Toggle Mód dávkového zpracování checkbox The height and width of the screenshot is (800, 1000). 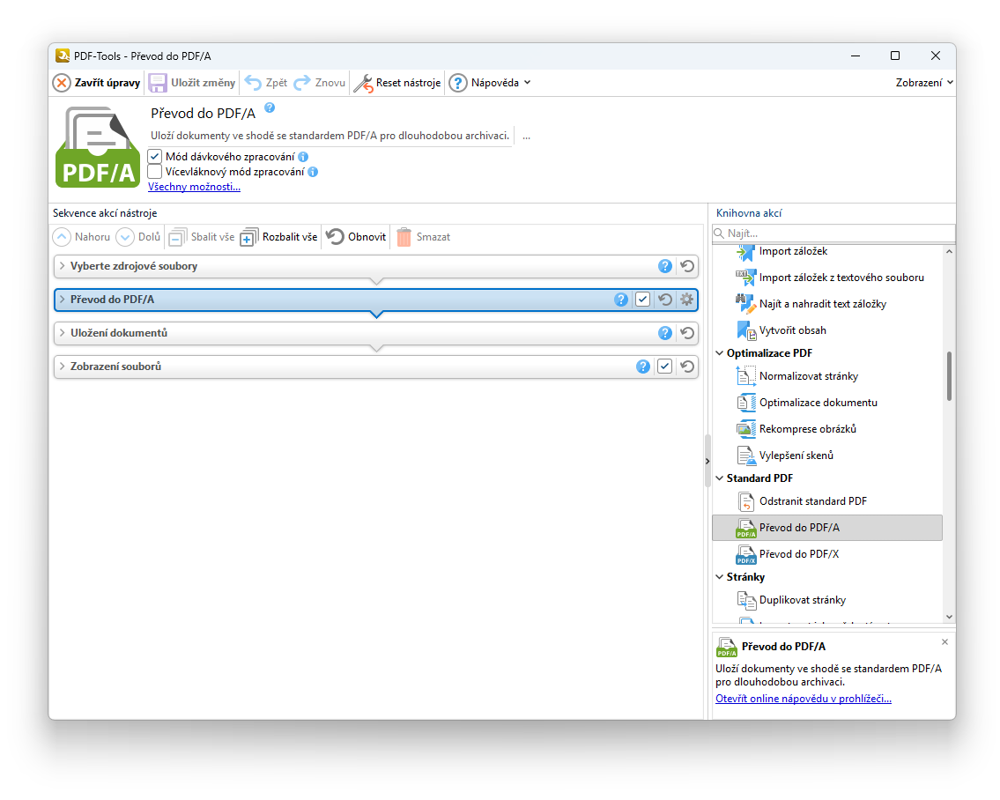[155, 157]
